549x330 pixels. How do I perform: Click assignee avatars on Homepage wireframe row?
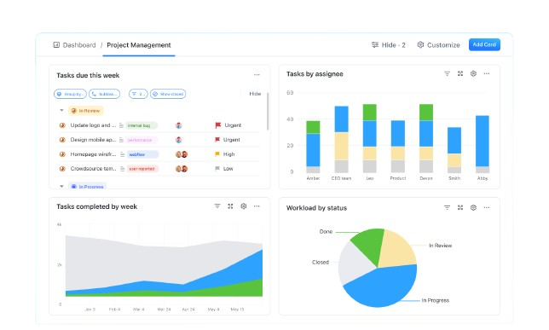tap(182, 154)
